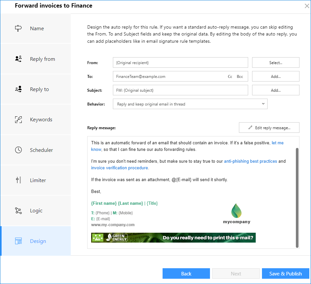Click the Scheduler clock icon
311x284 pixels.
click(18, 150)
